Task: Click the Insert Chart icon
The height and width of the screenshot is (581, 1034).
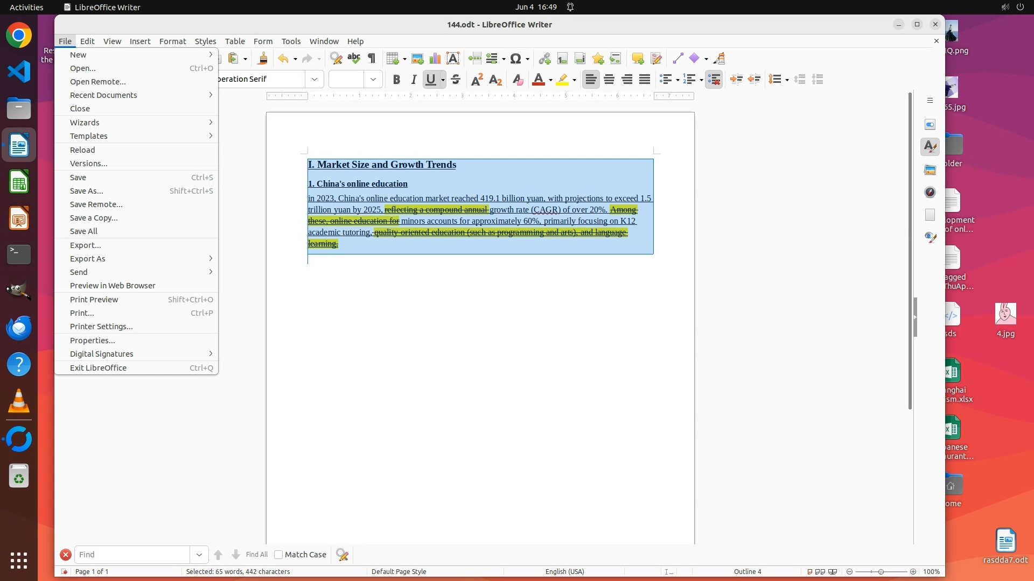Action: [435, 59]
